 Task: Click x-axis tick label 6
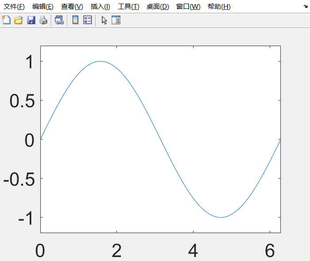(270, 250)
